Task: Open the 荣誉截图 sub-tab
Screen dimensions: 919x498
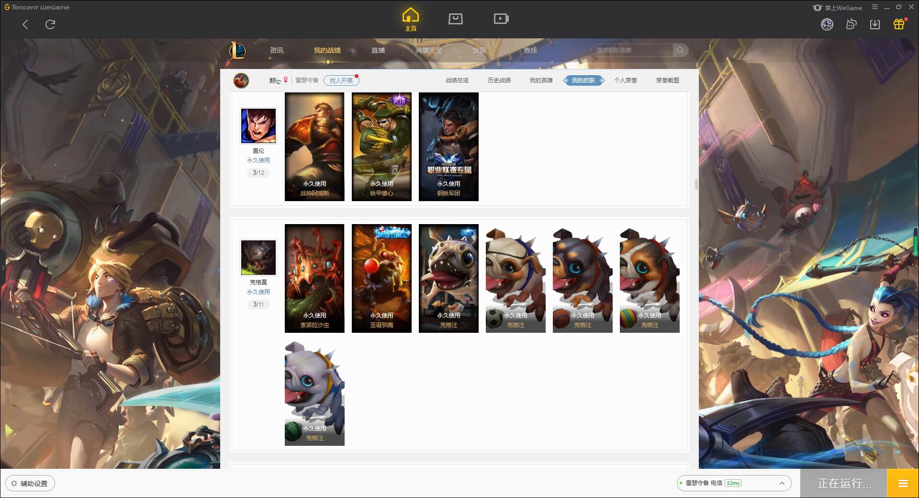Action: click(x=668, y=80)
